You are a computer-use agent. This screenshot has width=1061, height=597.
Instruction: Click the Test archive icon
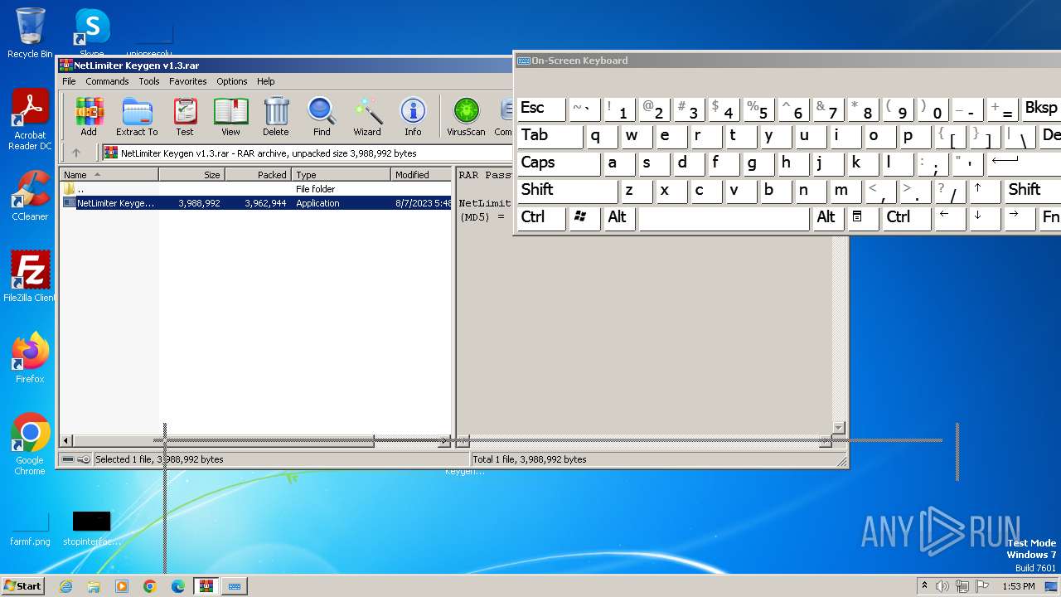point(185,116)
